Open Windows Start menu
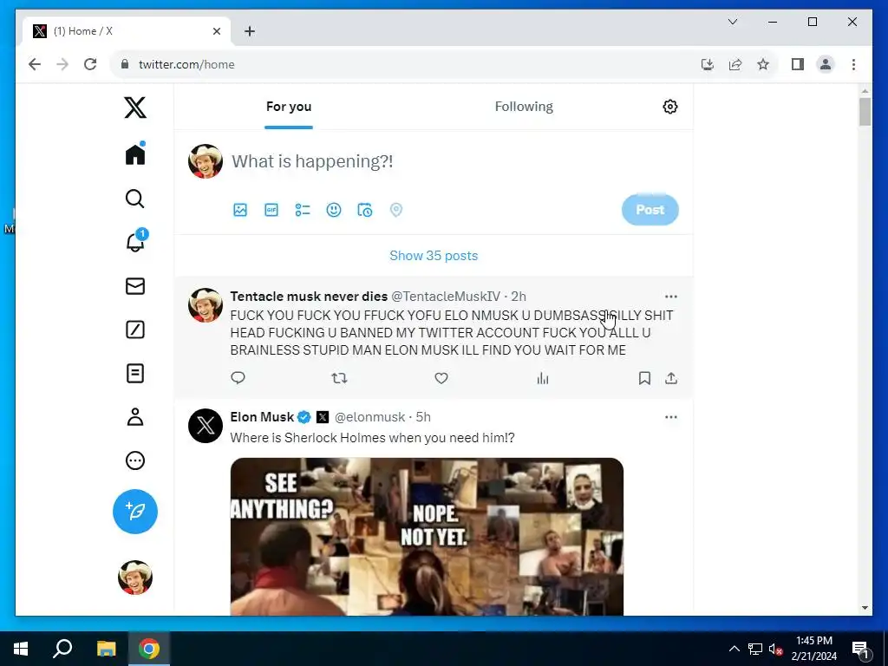The width and height of the screenshot is (888, 666). (21, 649)
